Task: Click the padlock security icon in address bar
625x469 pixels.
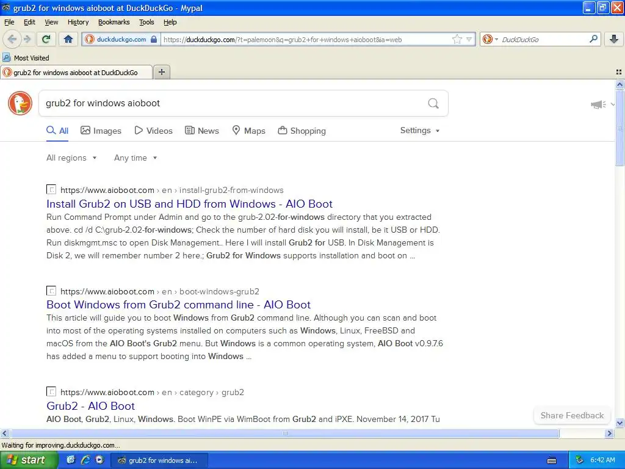Action: tap(153, 39)
